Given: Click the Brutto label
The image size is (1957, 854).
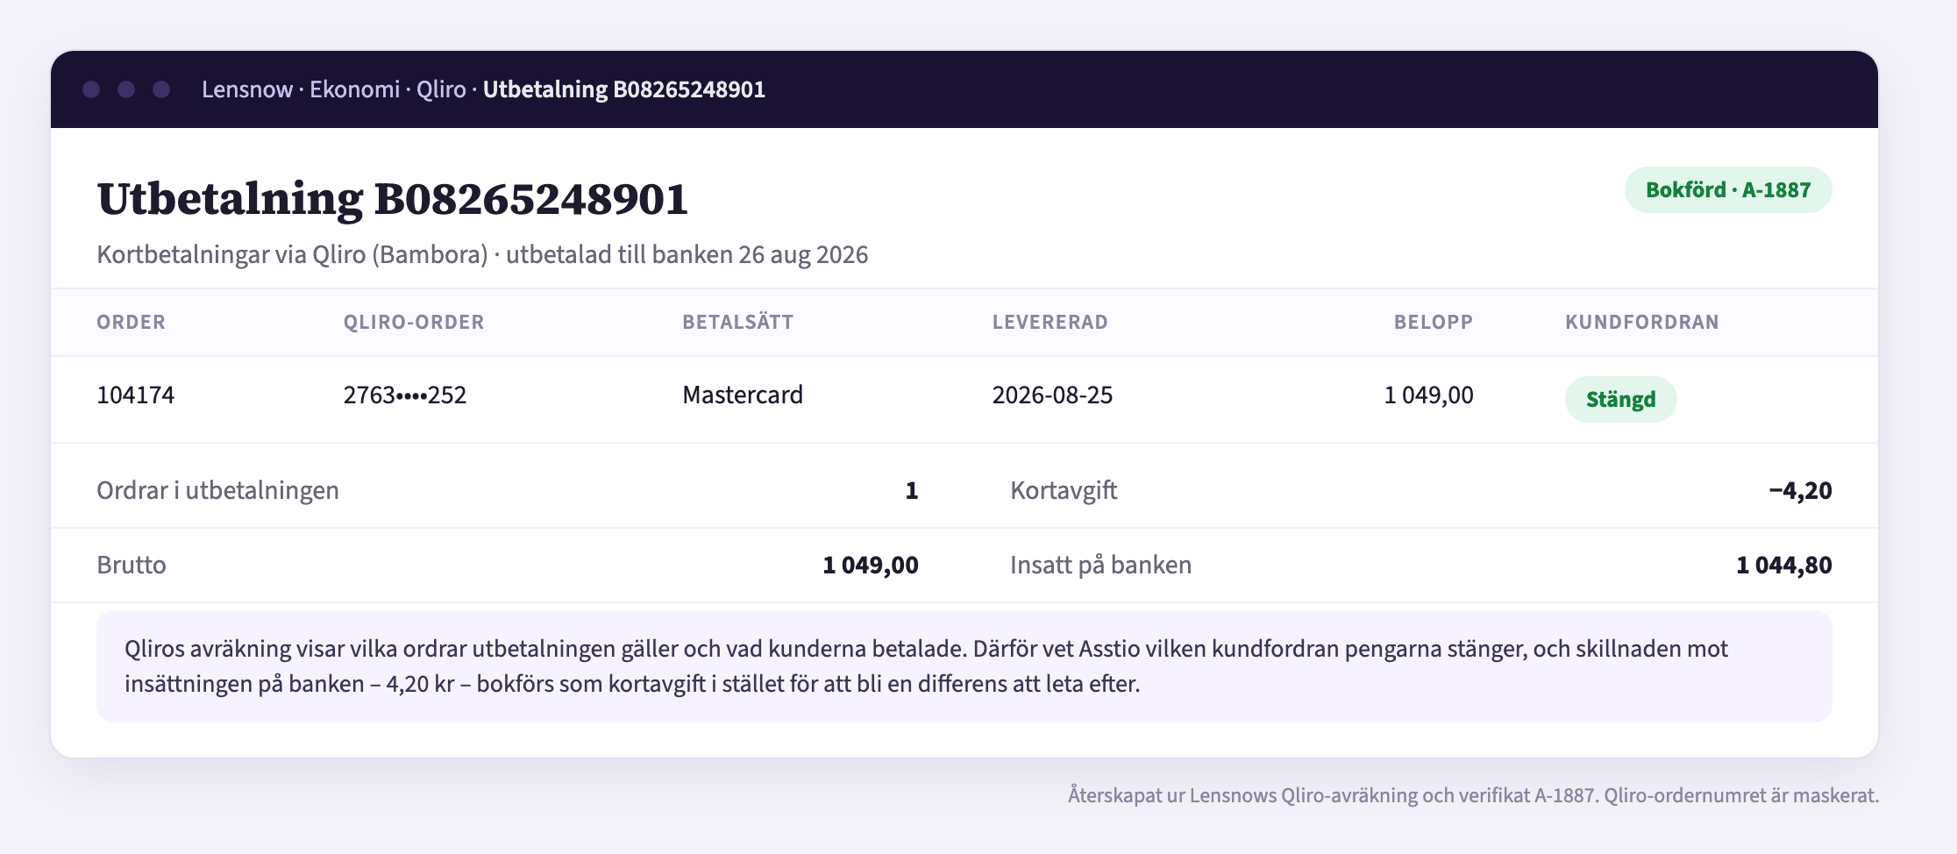Looking at the screenshot, I should (132, 565).
